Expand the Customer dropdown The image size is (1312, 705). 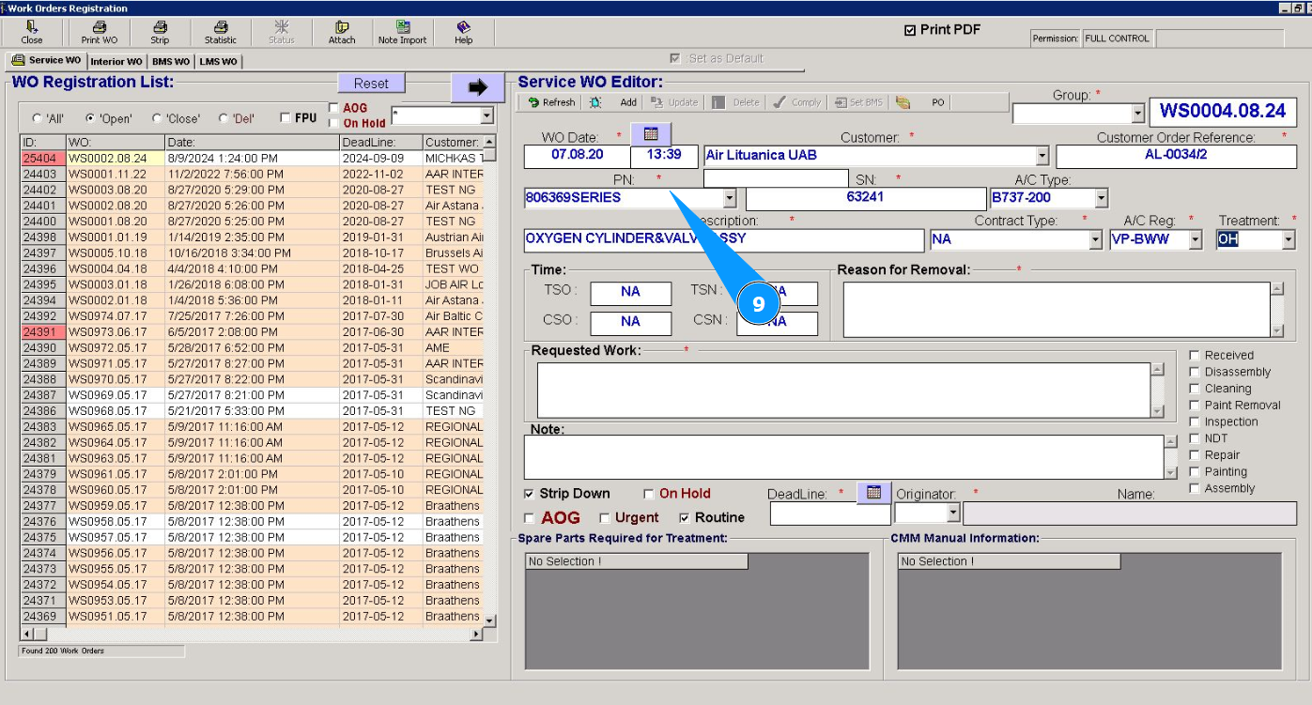coord(1042,156)
